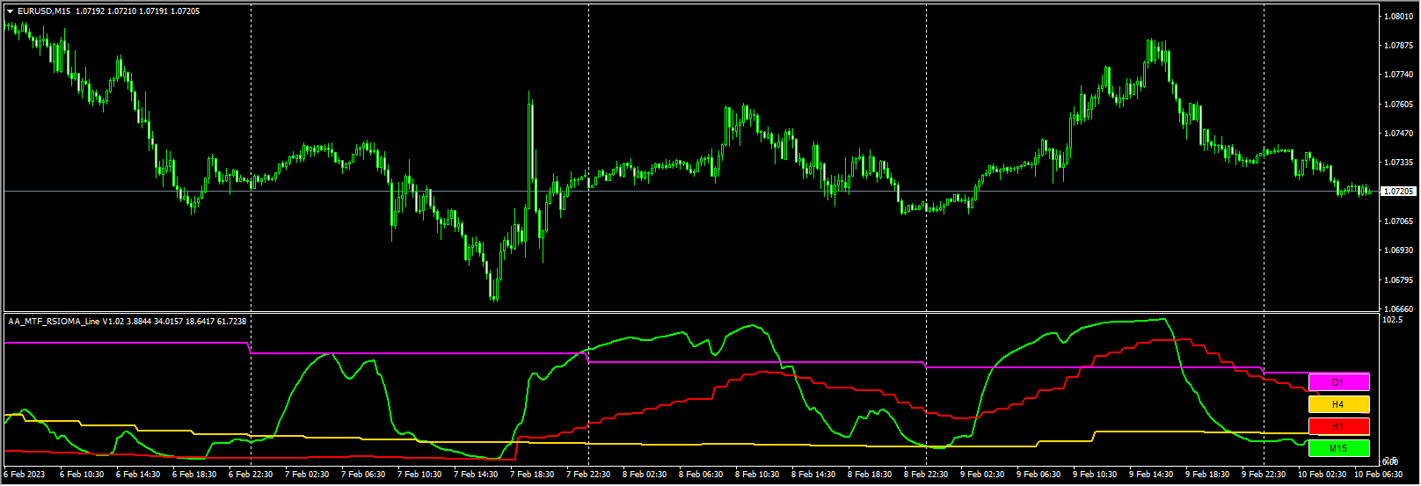The image size is (1421, 486).
Task: Click the 8 Feb 02:30 time label
Action: [x=645, y=475]
